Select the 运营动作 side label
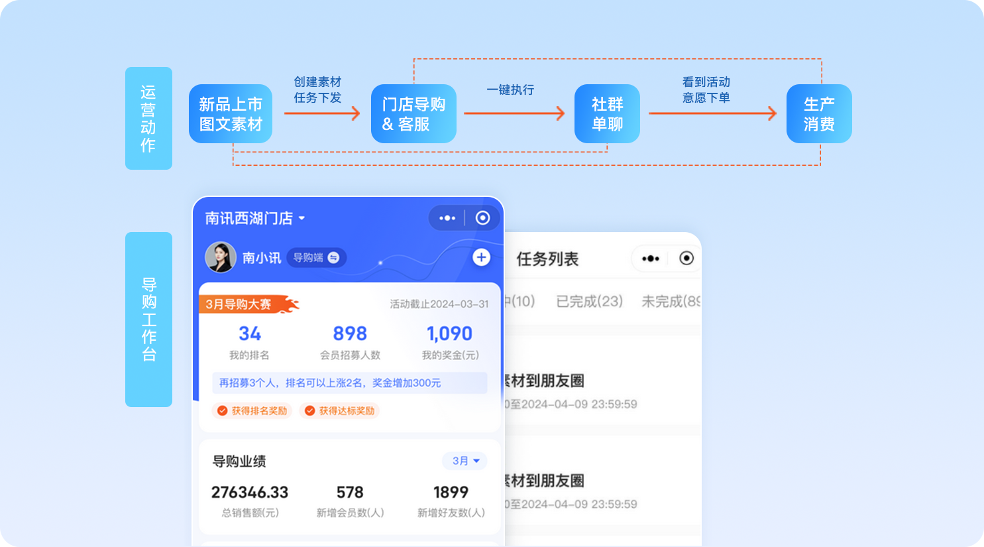 [x=148, y=118]
